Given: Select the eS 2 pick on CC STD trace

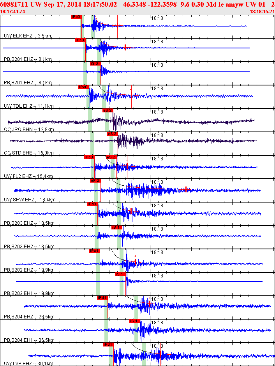Looking at the screenshot, I should pyautogui.click(x=112, y=134).
